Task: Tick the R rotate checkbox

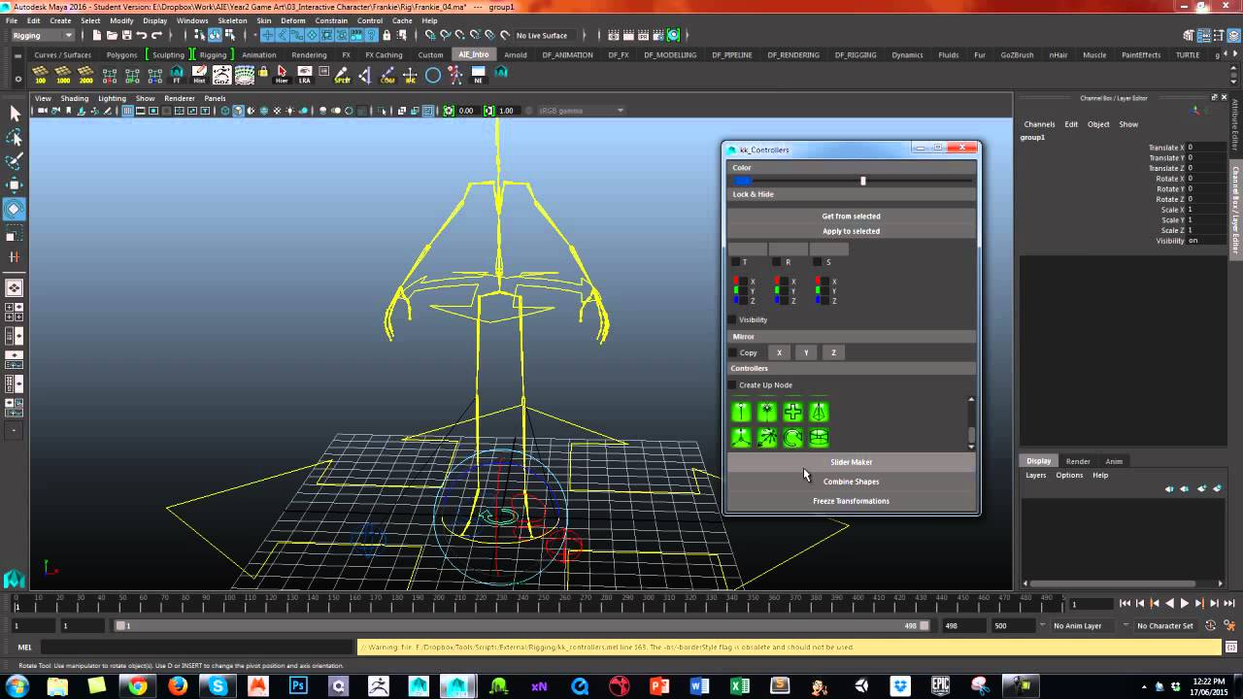Action: tap(776, 262)
